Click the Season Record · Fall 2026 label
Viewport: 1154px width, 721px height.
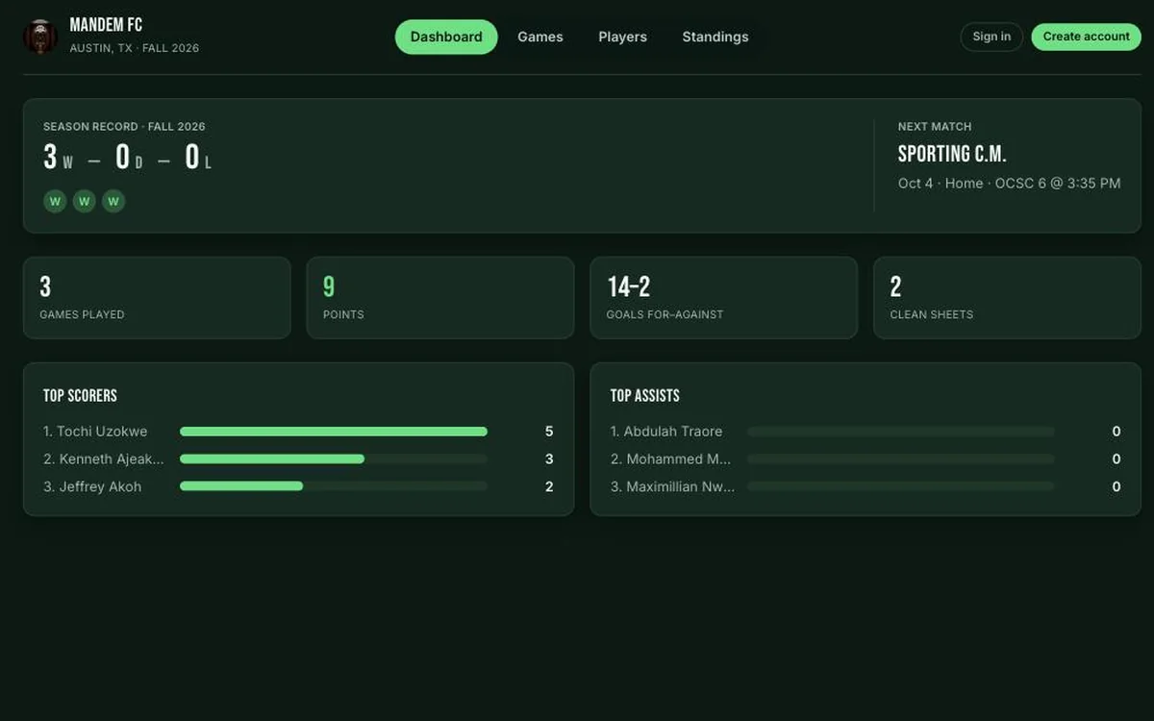(x=124, y=127)
